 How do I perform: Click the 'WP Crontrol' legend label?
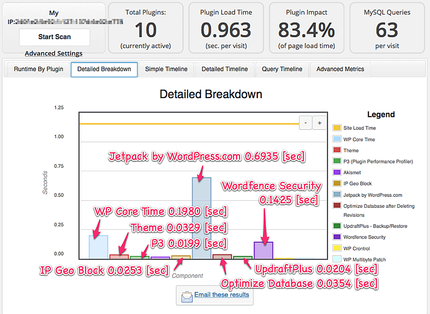coord(356,249)
